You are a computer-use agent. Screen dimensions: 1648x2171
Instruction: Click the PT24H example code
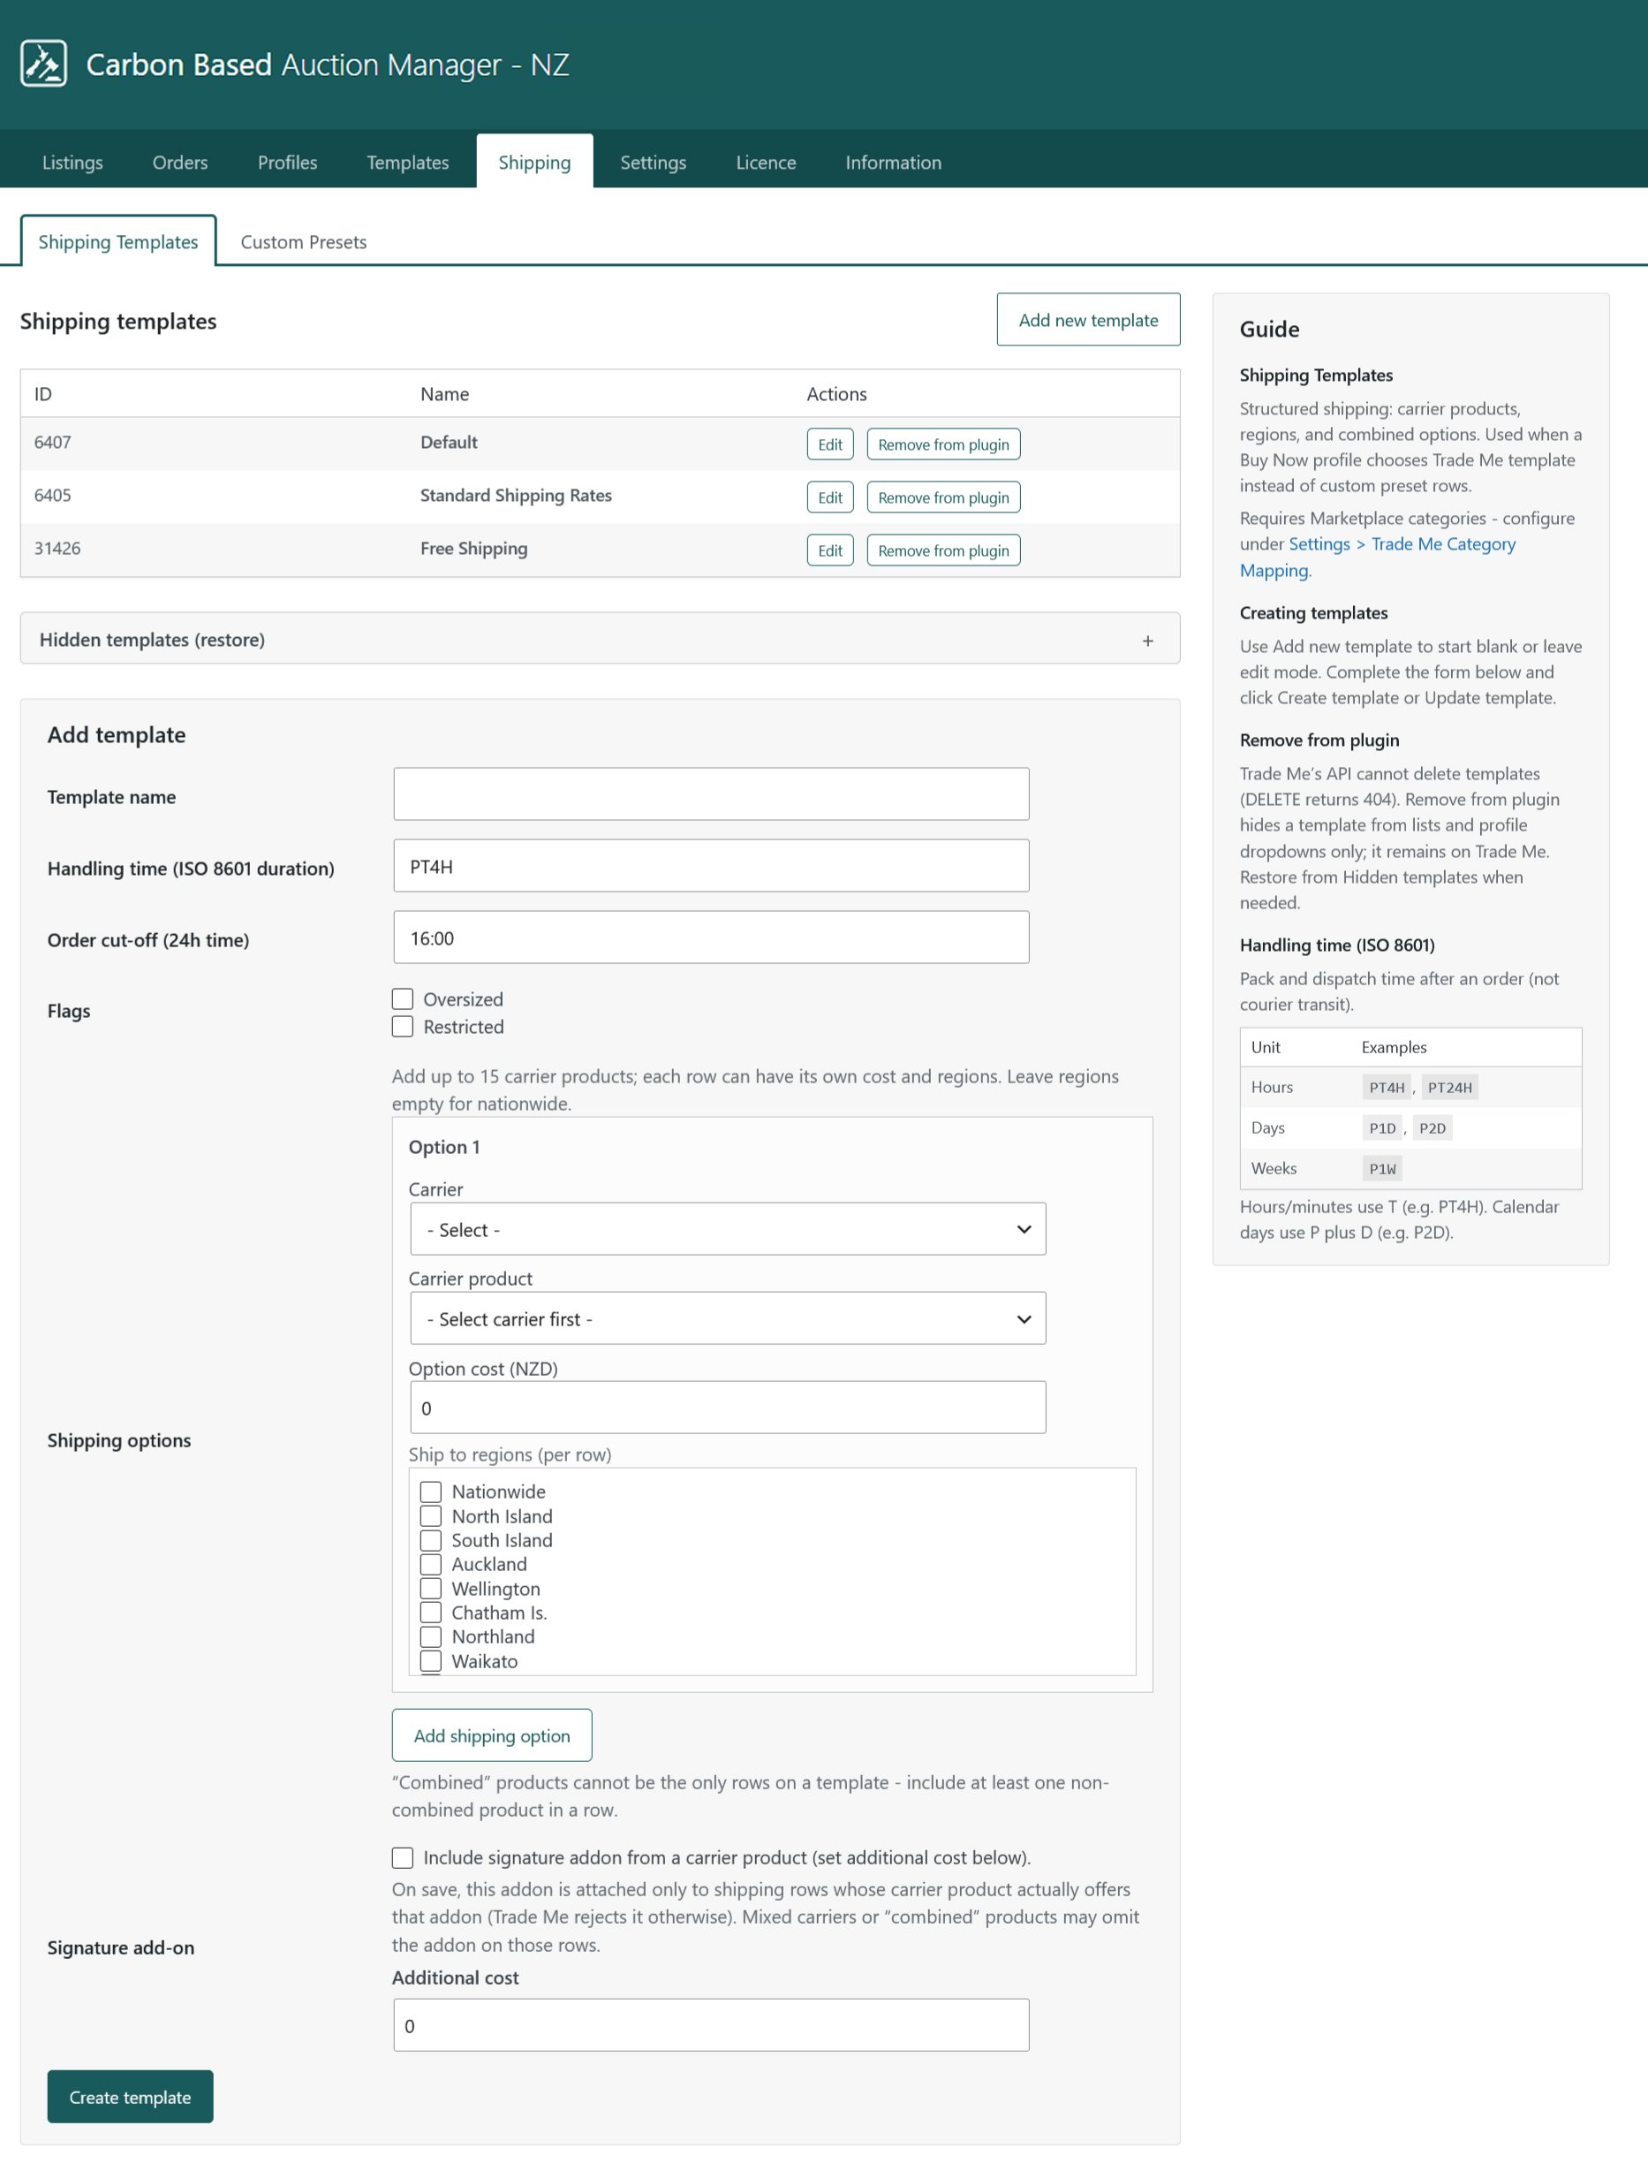coord(1450,1088)
